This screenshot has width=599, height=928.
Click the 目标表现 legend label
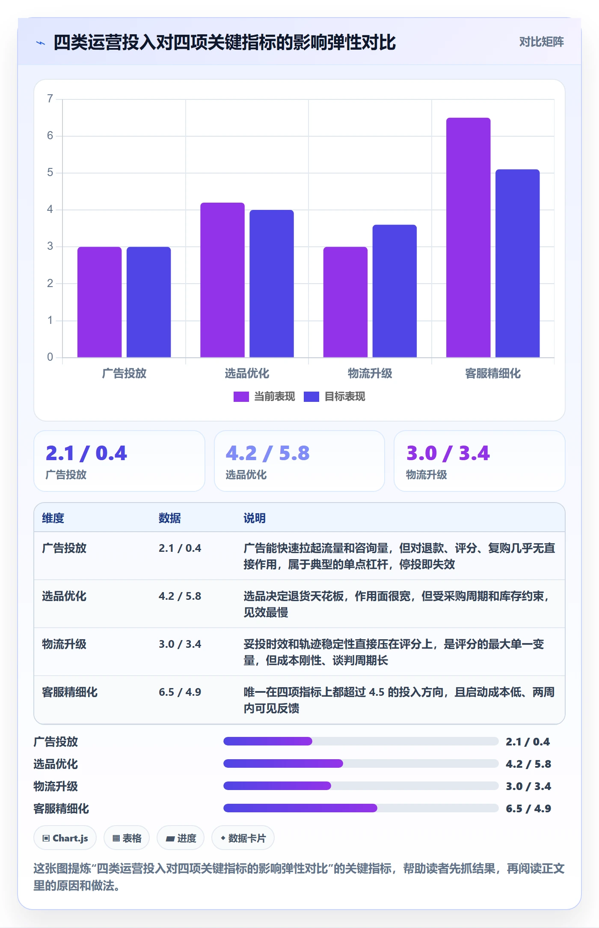pyautogui.click(x=345, y=397)
